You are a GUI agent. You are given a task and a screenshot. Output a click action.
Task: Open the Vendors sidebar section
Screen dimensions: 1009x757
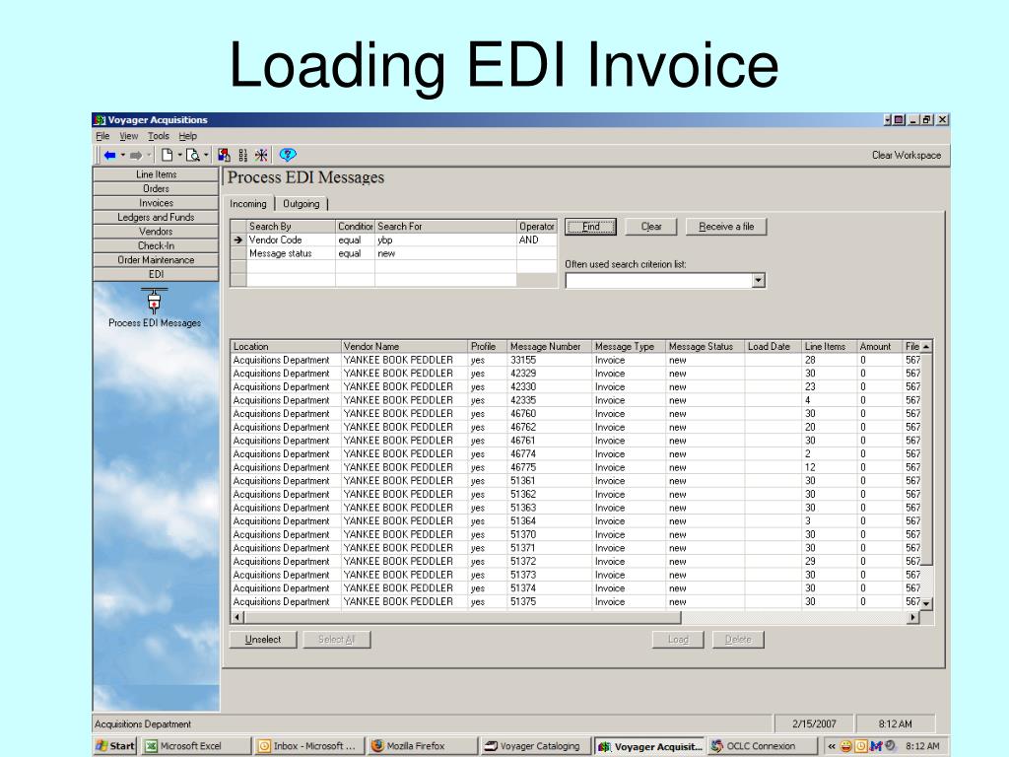point(156,232)
